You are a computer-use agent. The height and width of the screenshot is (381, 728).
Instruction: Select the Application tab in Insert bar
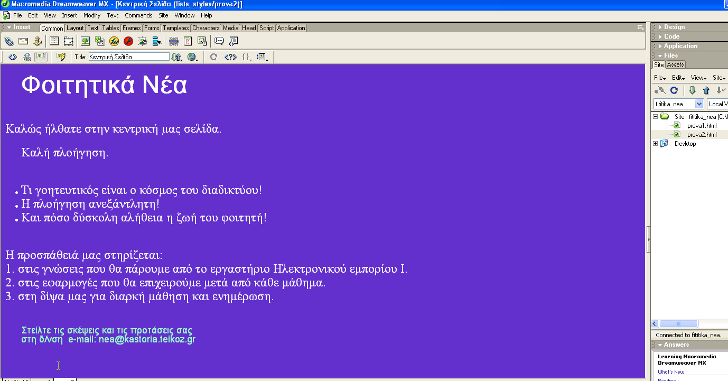(291, 28)
